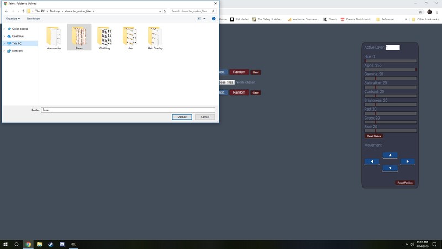This screenshot has width=442, height=249.
Task: Open The Valley of Ashe bookmark
Action: (x=267, y=19)
